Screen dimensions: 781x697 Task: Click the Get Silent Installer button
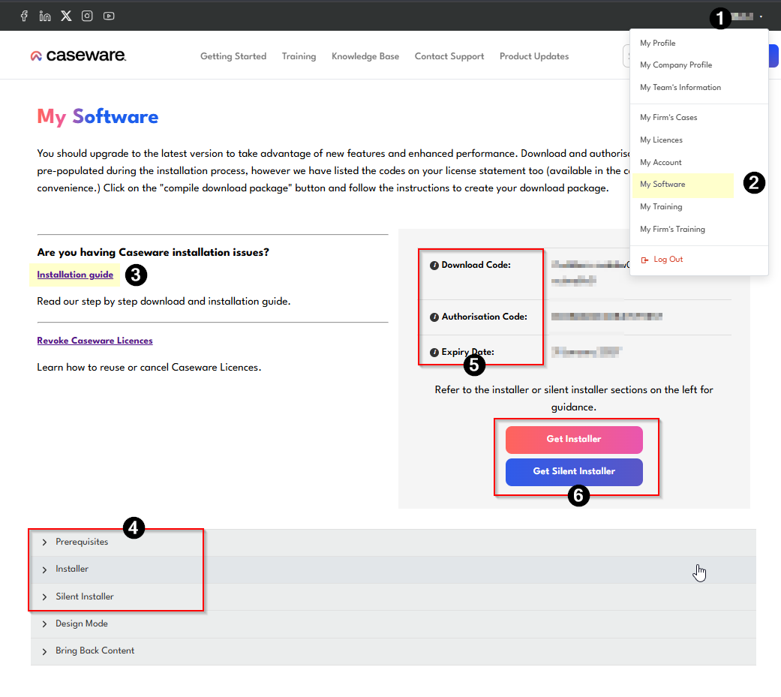[x=574, y=472]
